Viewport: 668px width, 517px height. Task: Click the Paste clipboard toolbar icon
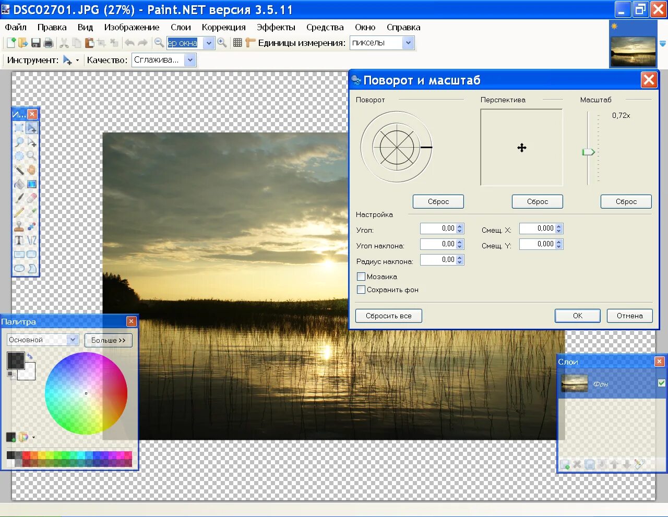(89, 43)
